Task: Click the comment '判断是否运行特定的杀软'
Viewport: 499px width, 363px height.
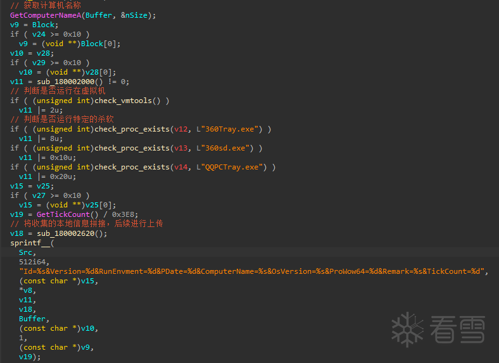Action: click(69, 119)
